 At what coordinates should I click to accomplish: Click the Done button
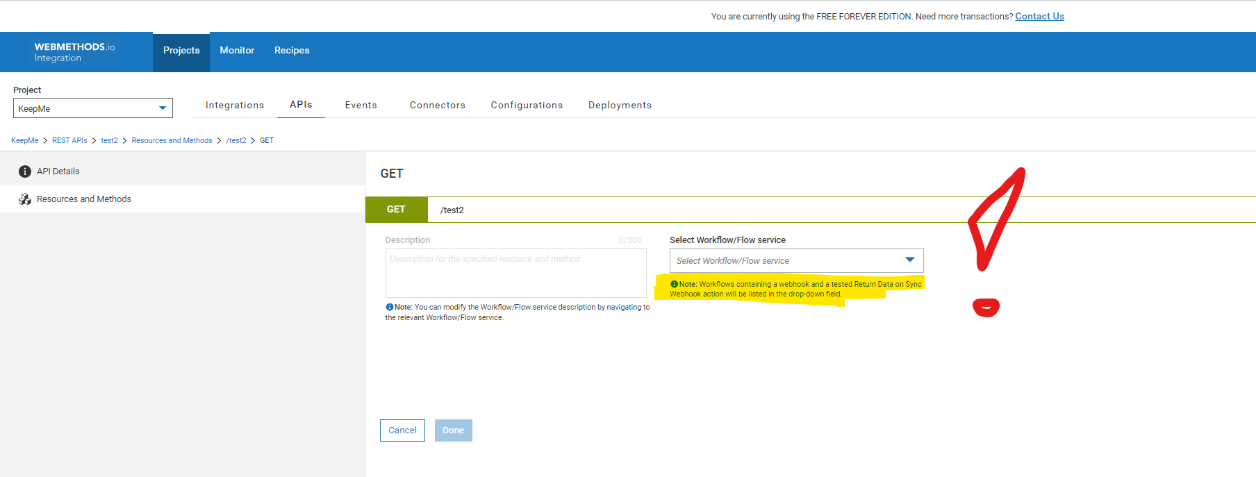pos(453,430)
